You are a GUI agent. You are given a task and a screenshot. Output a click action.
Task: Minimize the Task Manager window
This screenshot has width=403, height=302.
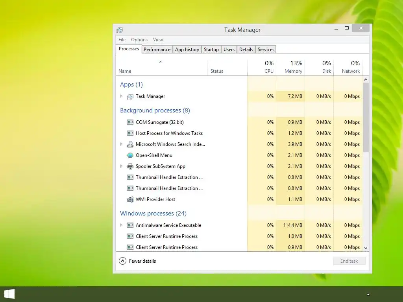[x=336, y=29]
